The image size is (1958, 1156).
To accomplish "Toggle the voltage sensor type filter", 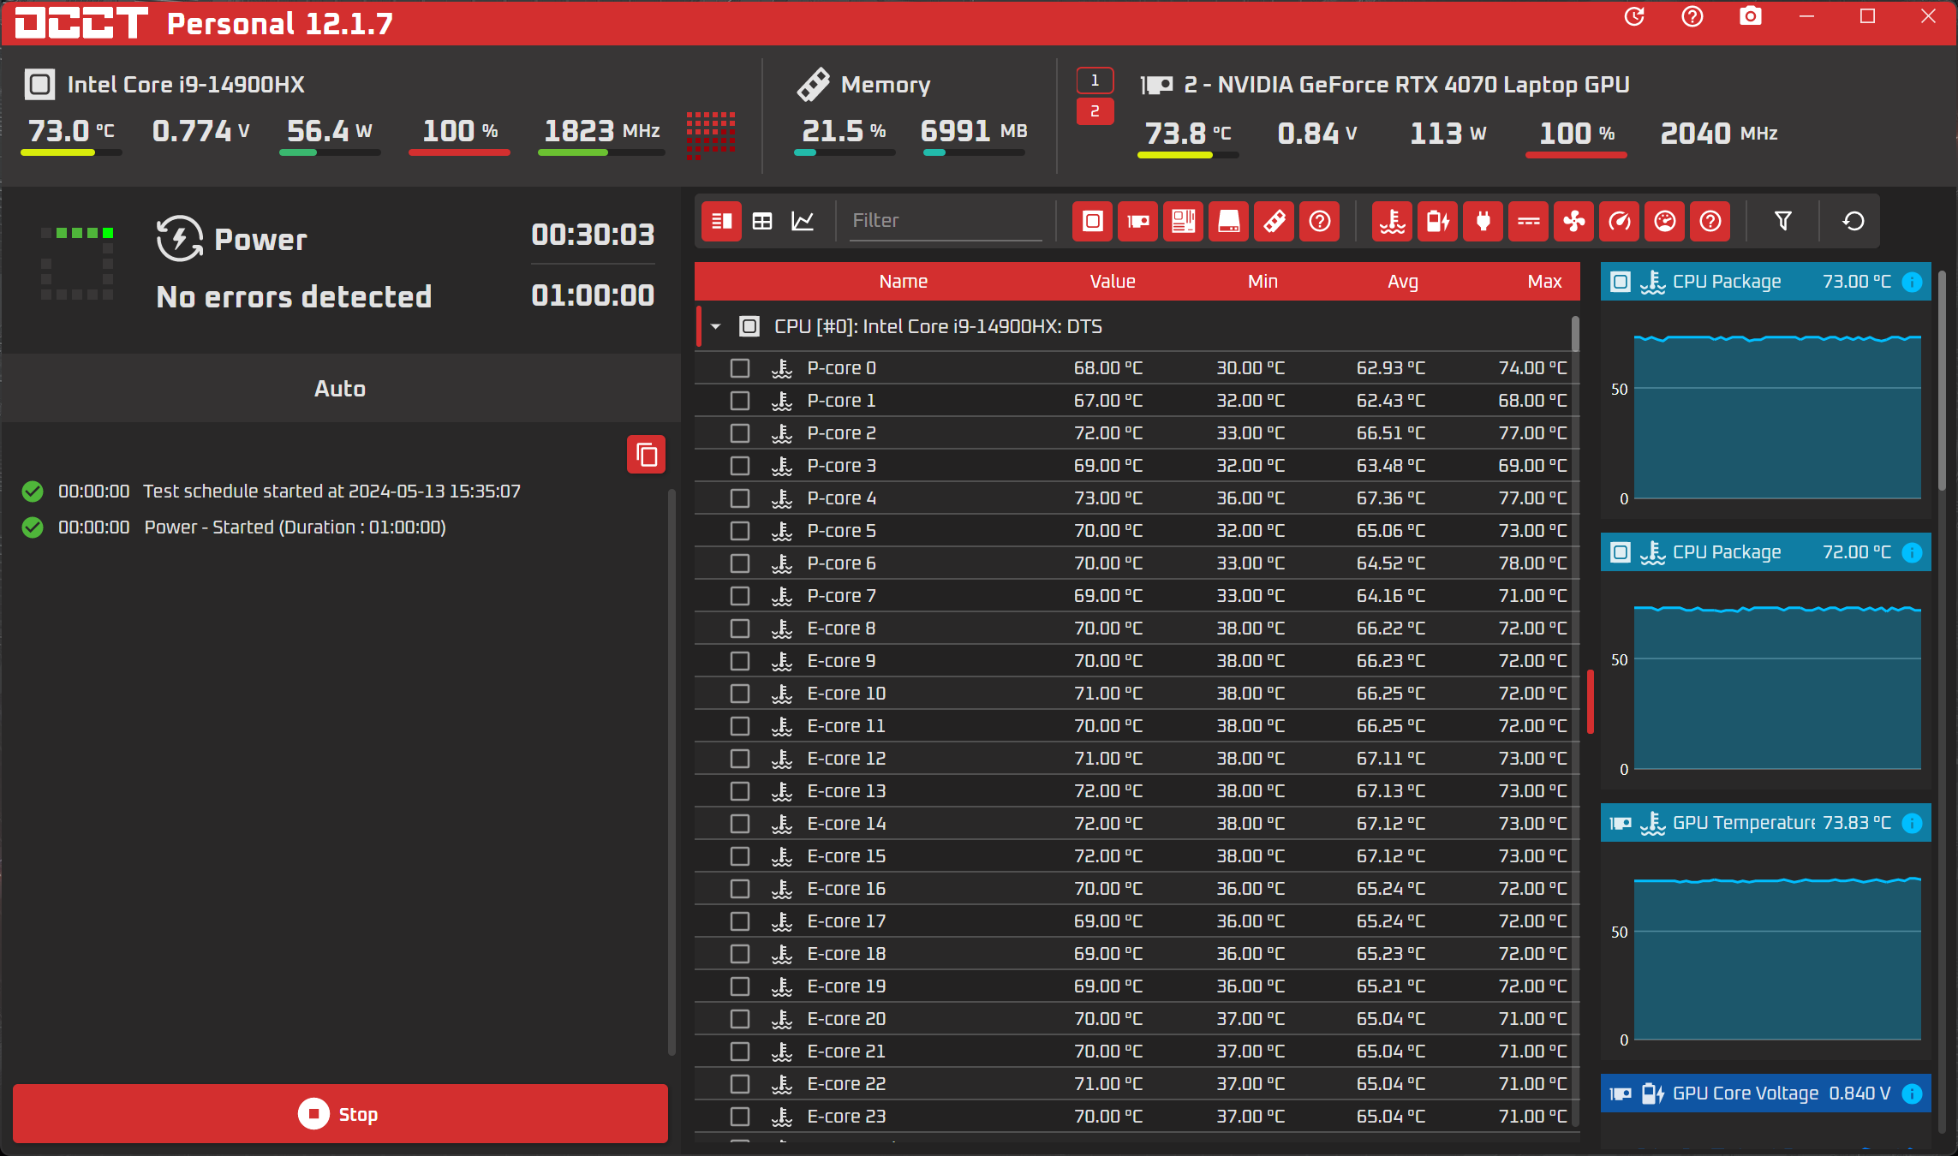I will coord(1437,222).
